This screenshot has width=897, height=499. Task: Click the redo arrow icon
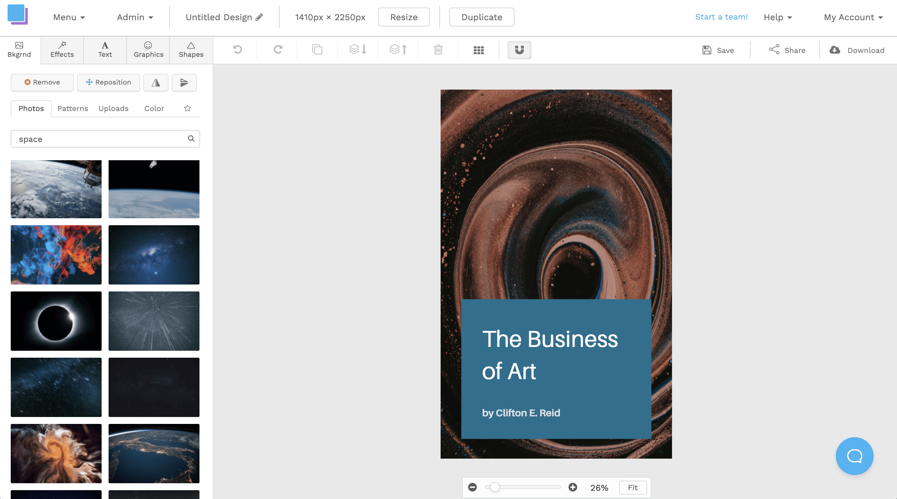point(277,50)
